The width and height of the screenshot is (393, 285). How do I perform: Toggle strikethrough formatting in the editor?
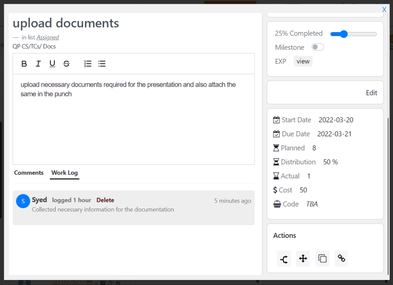coord(66,64)
